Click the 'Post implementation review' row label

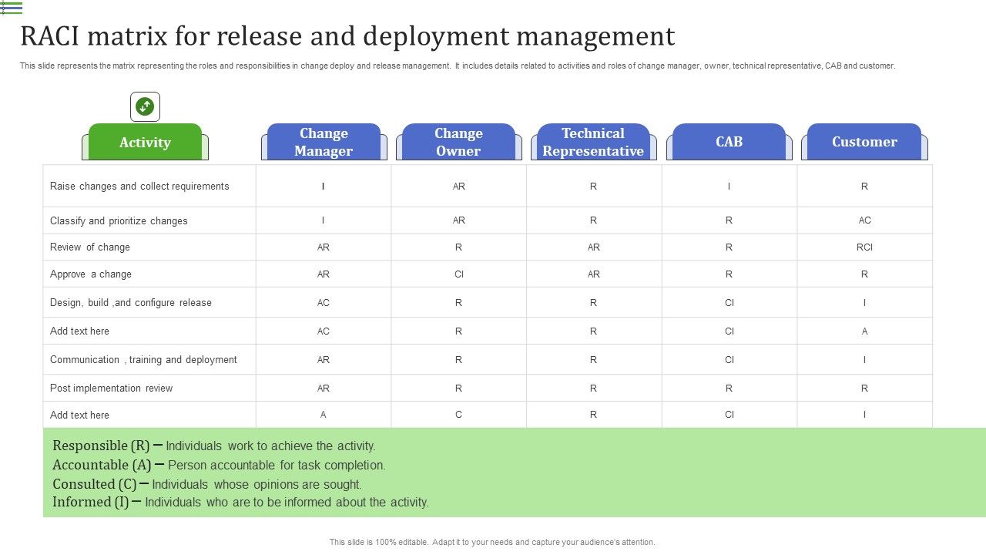[111, 388]
